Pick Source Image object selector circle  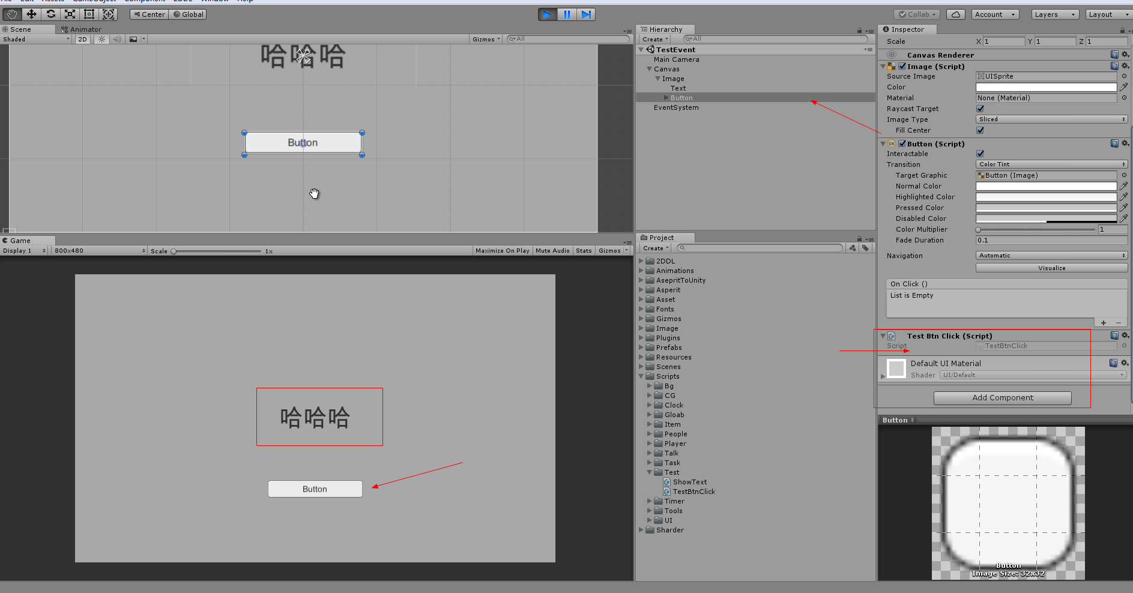1124,76
